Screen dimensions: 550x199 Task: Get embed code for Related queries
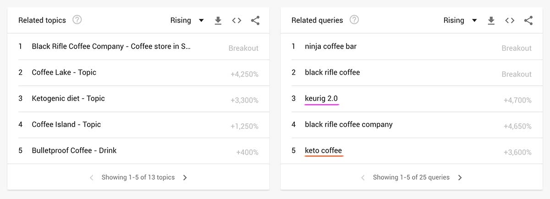pos(510,20)
